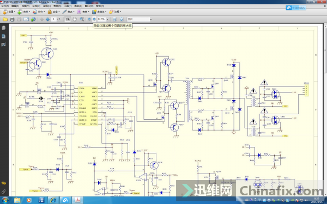
Task: Go to next page with down arrow
Action: [47, 20]
